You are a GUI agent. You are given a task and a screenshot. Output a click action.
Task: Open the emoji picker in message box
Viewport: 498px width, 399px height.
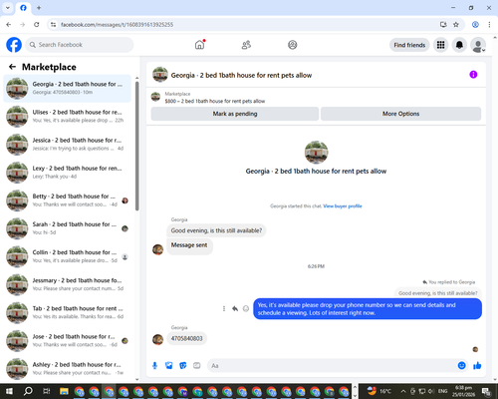(461, 366)
